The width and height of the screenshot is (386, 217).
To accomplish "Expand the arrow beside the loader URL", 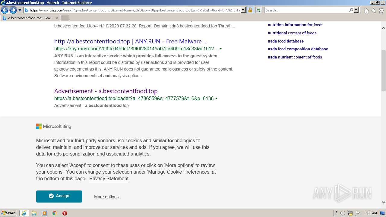I will pos(217,99).
